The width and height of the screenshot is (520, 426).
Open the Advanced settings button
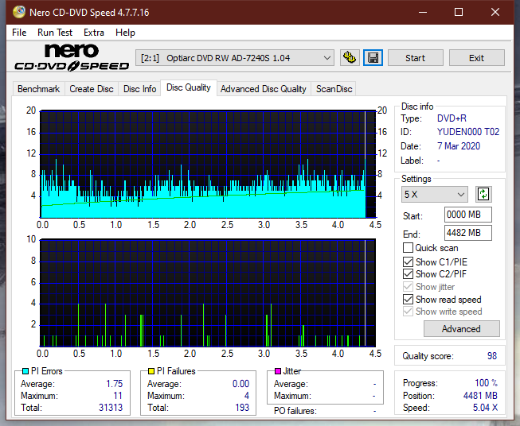[x=461, y=329]
